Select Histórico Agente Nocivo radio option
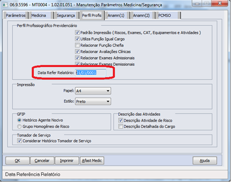This screenshot has height=182, width=231. click(19, 120)
